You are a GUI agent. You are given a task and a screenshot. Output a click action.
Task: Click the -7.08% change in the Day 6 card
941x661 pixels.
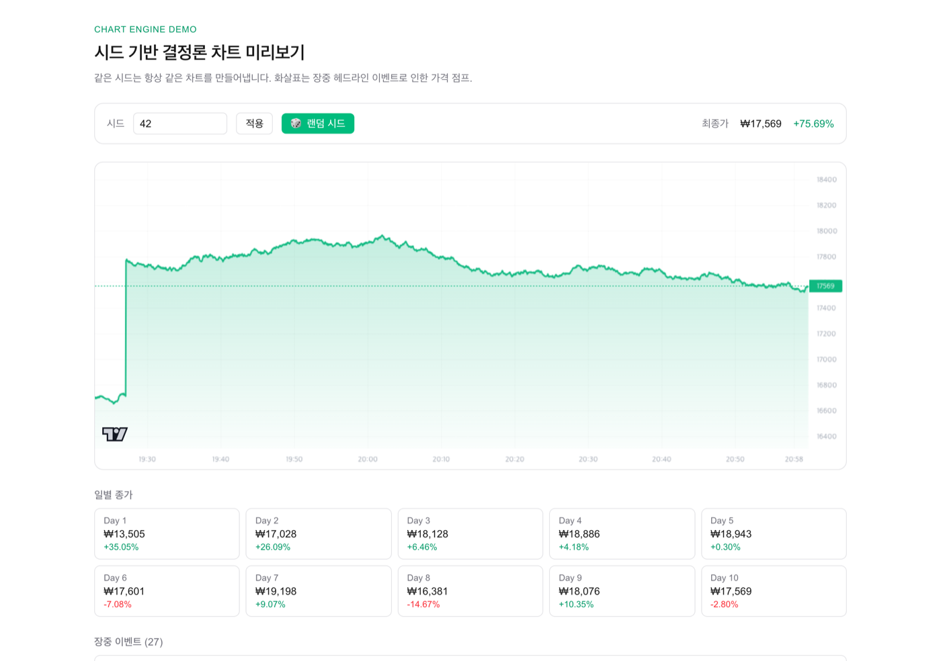pyautogui.click(x=118, y=604)
